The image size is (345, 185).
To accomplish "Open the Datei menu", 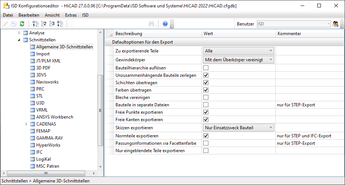I will 8,15.
